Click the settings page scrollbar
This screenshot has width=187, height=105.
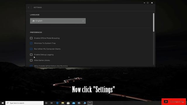154,22
